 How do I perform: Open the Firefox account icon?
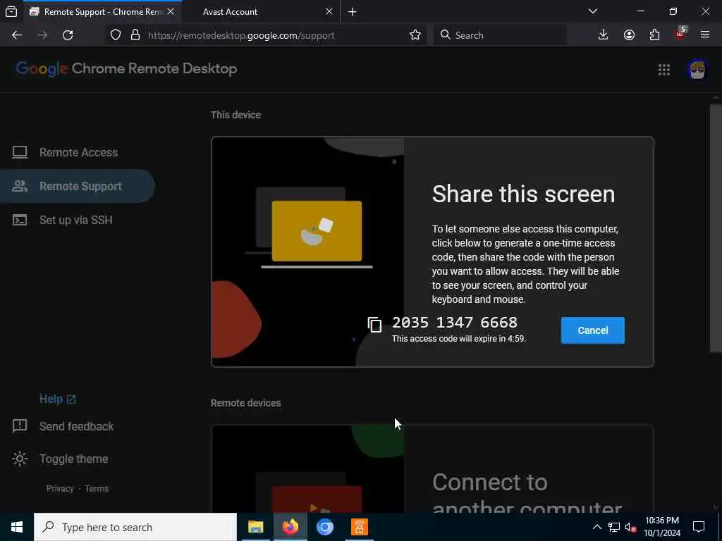coord(629,35)
